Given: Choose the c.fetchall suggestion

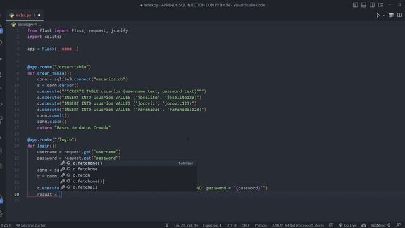Looking at the screenshot, I should tap(128, 187).
